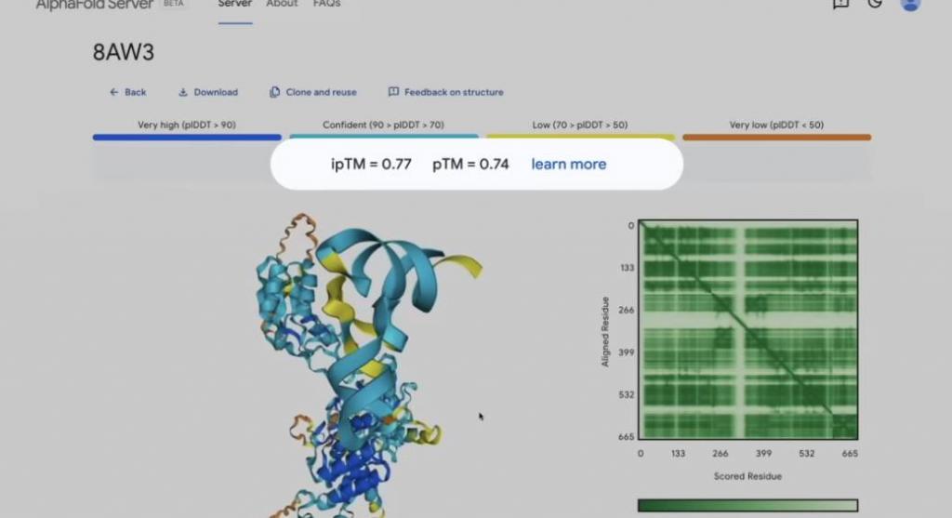
Task: Select the 8AW3 job title
Action: pyautogui.click(x=124, y=52)
